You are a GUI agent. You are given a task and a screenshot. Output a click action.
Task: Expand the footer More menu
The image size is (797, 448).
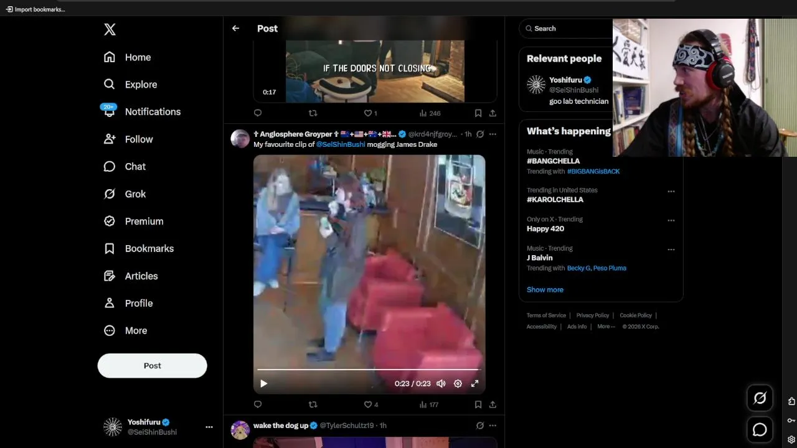(606, 327)
